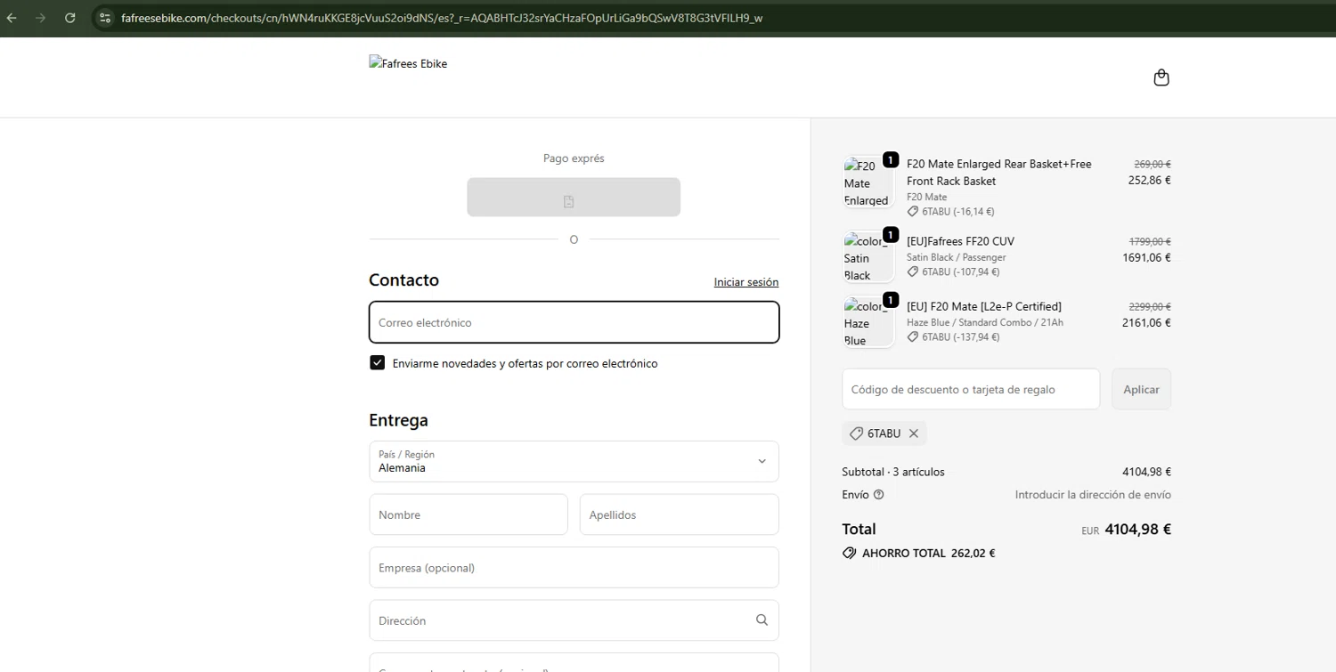This screenshot has height=672, width=1336.
Task: Click the 6TABU (-137,94 €) discount label
Action: [x=961, y=337]
